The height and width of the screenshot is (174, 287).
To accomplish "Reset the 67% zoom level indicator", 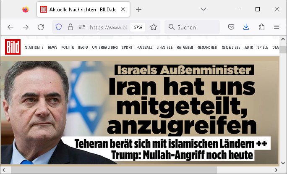I will (138, 27).
